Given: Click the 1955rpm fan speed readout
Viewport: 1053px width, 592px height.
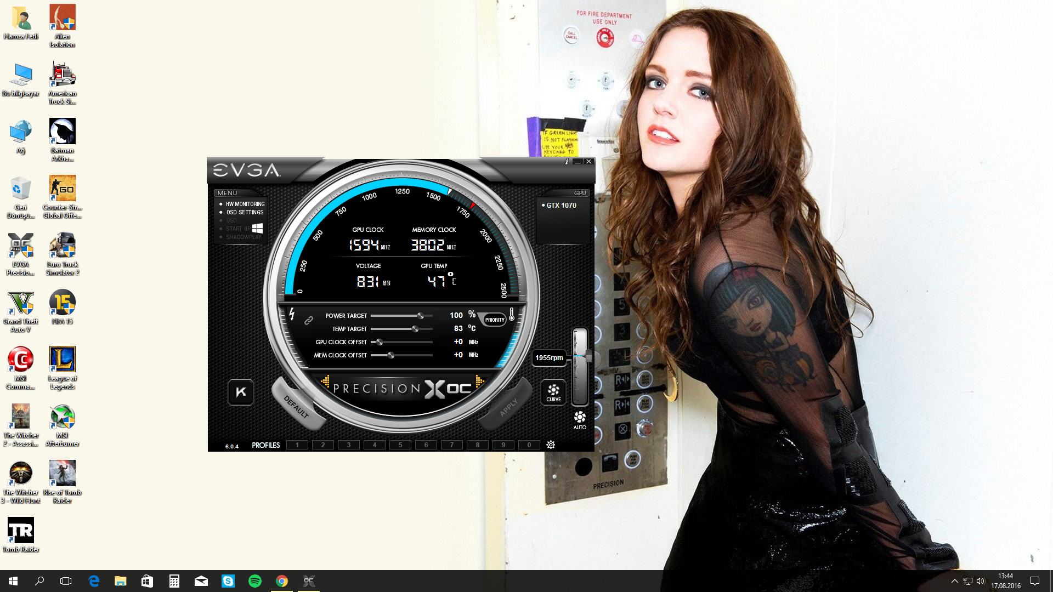Looking at the screenshot, I should pyautogui.click(x=549, y=357).
